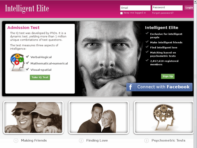Click the green Sign Up button
The height and width of the screenshot is (148, 197).
tap(168, 76)
